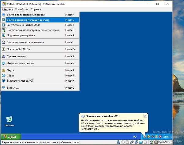Viewport: 184px width, 145px height.
Task: Open the Устройства menu
Action: (22, 9)
